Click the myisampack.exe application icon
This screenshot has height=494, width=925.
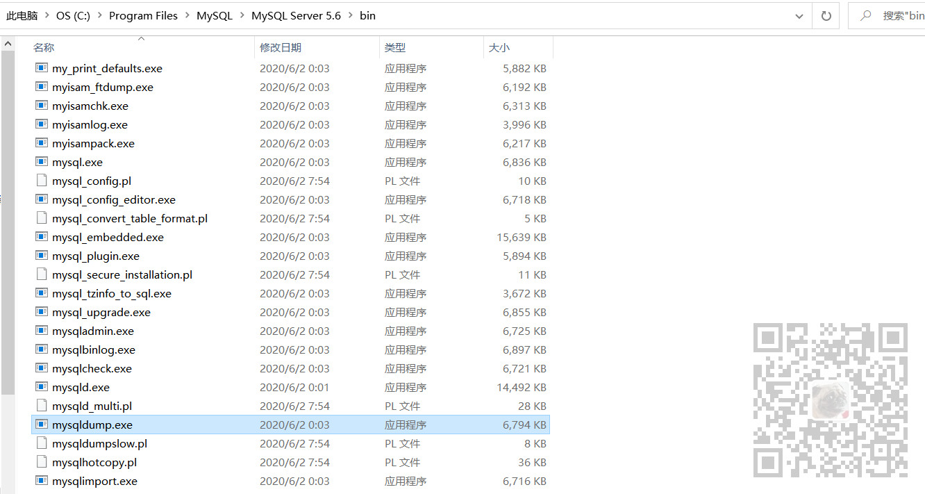tap(42, 143)
